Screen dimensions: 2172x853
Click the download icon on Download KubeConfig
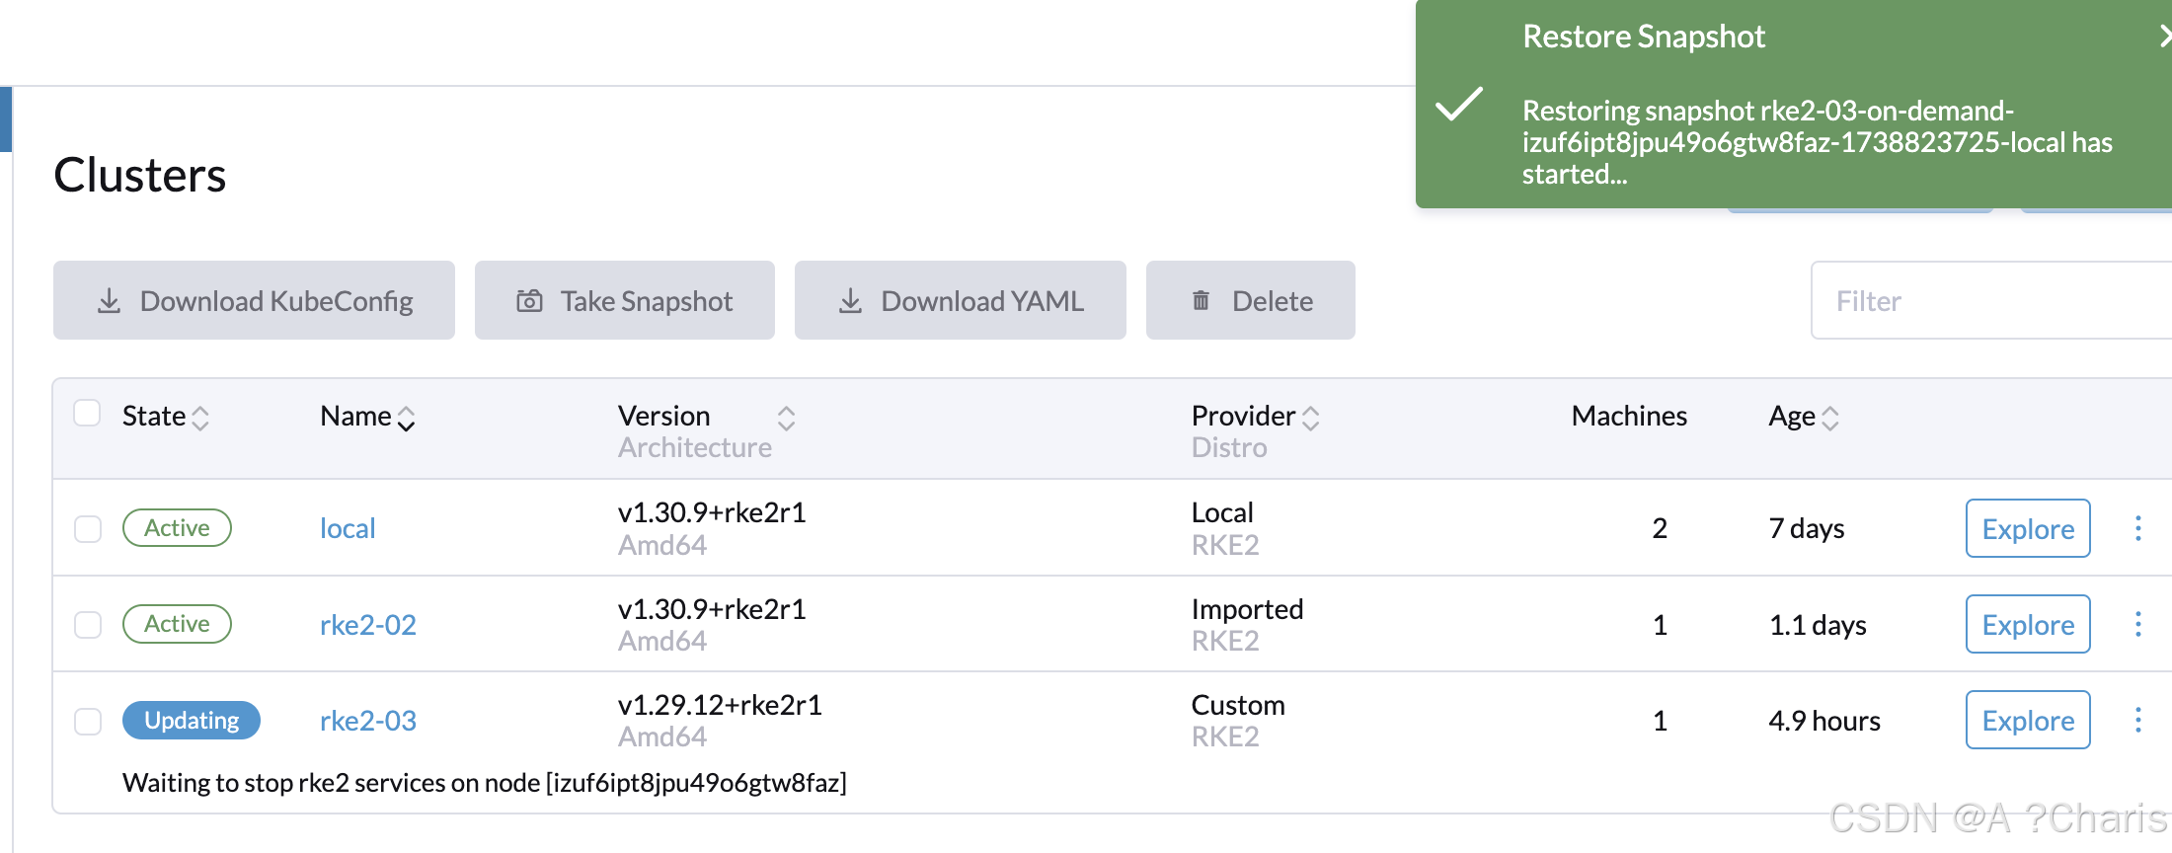click(x=109, y=300)
